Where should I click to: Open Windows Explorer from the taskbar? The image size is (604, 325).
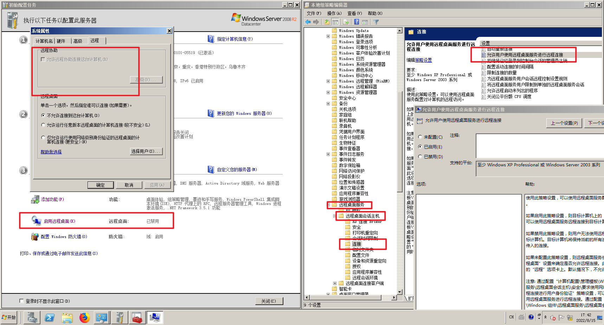[x=67, y=318]
